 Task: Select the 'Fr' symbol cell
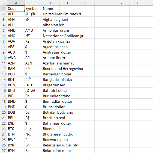33,96
